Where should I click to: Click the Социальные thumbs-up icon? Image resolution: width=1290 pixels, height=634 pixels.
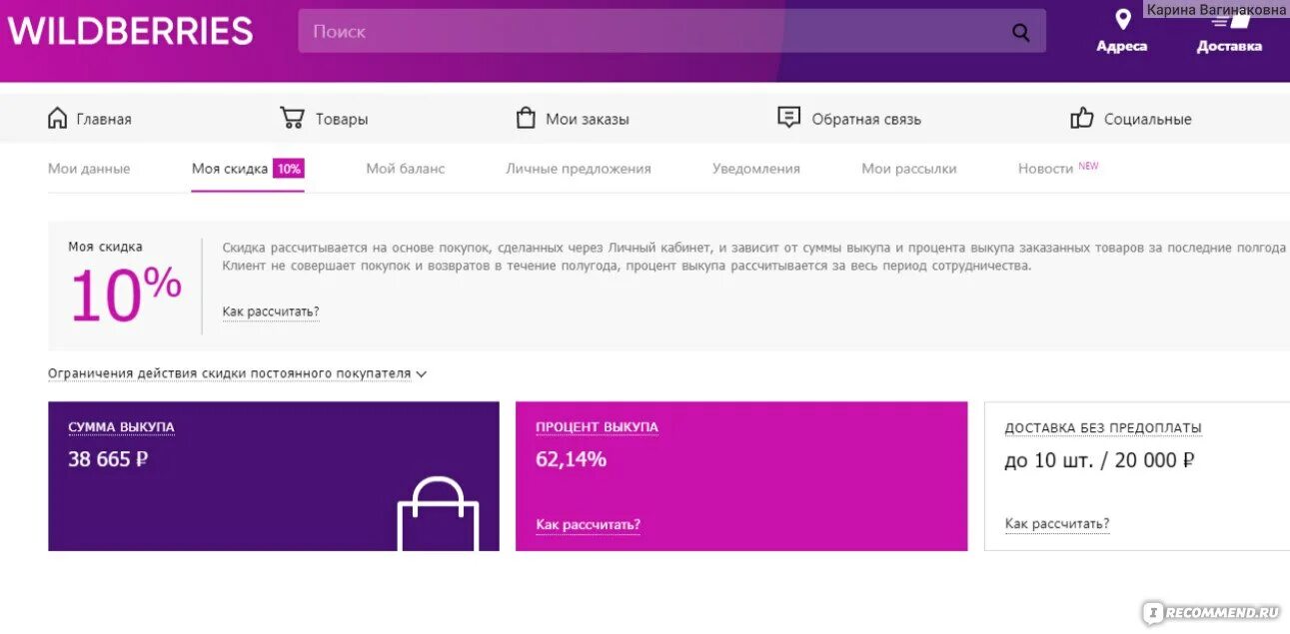coord(1082,118)
